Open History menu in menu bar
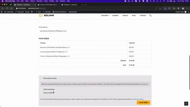 coord(32,1)
